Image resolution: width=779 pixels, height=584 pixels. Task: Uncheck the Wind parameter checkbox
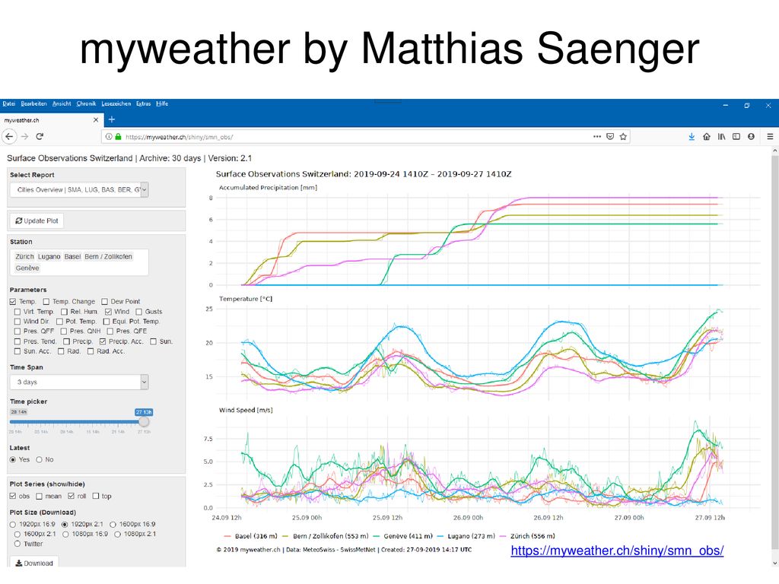pyautogui.click(x=108, y=312)
